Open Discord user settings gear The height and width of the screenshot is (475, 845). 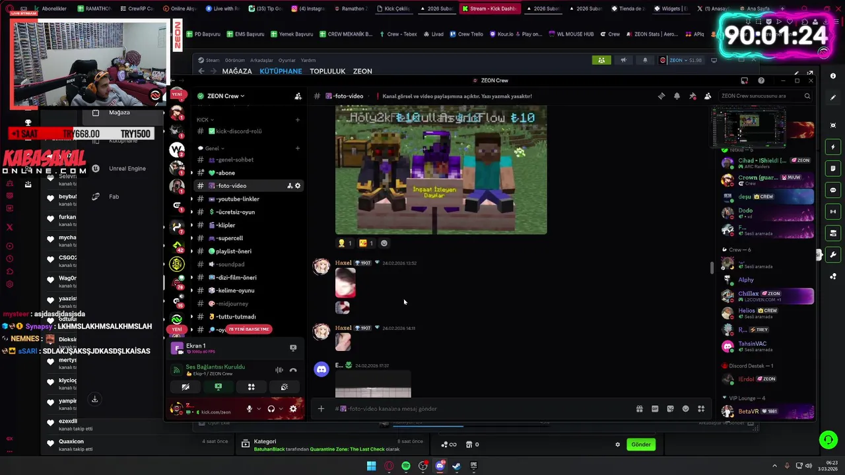click(293, 409)
